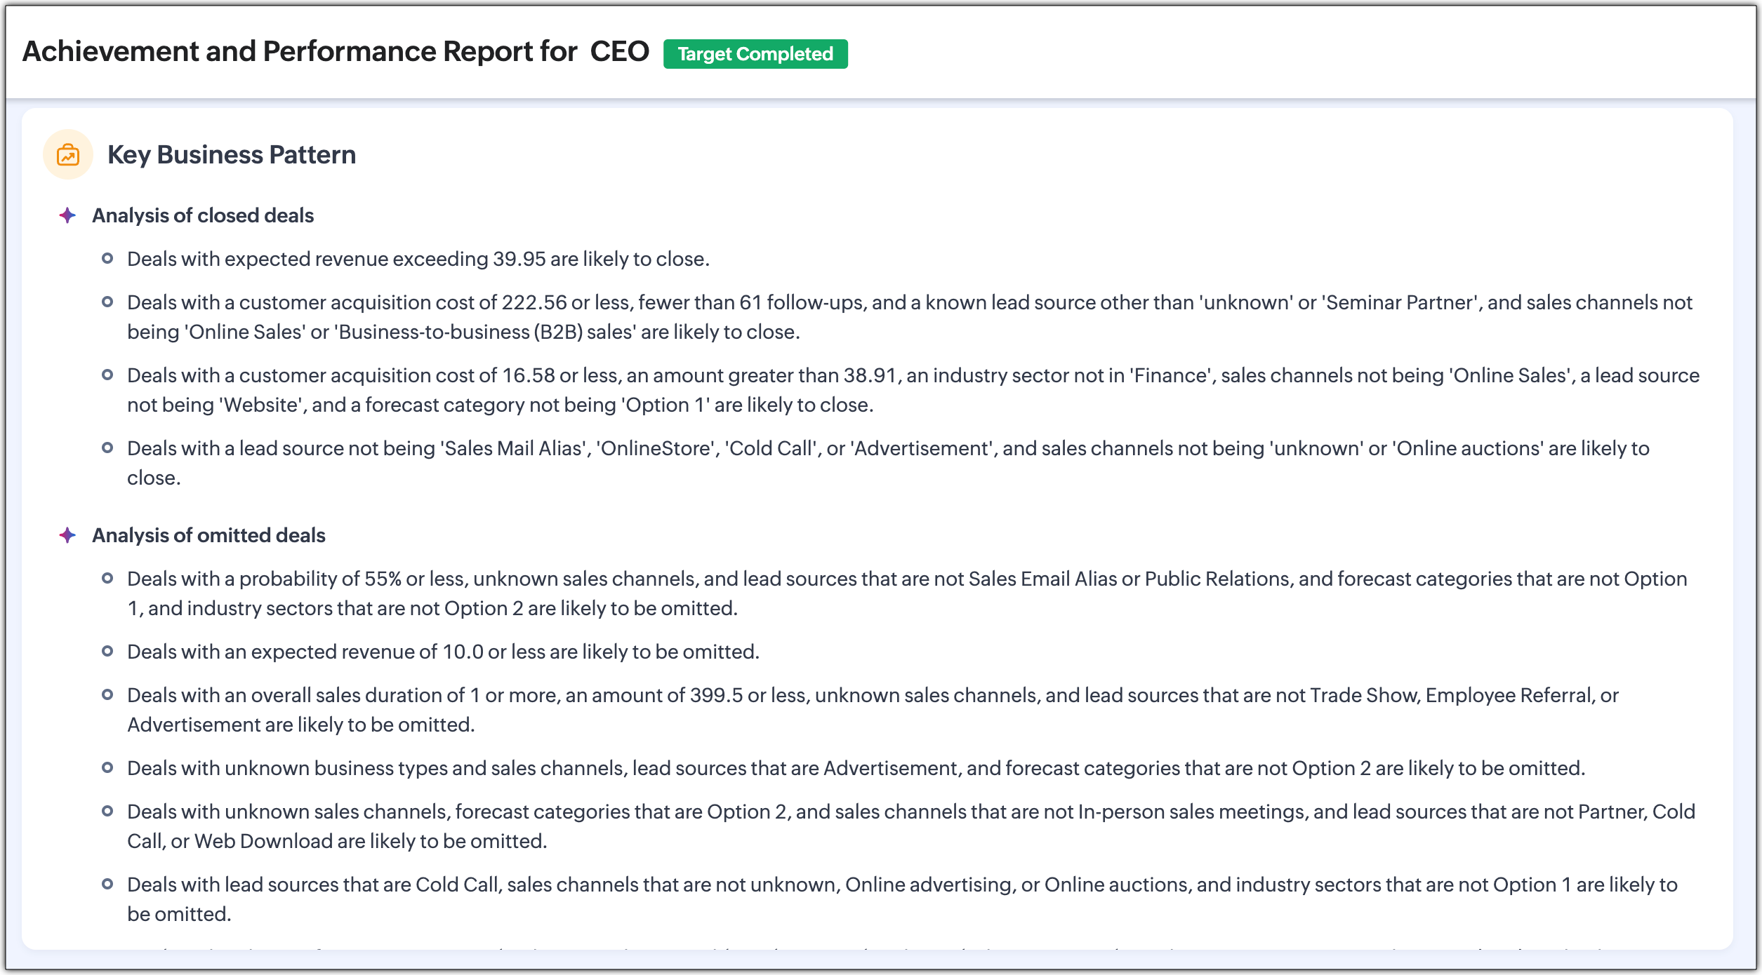The width and height of the screenshot is (1762, 975).
Task: Click the Key Business Pattern briefcase icon
Action: pyautogui.click(x=68, y=154)
